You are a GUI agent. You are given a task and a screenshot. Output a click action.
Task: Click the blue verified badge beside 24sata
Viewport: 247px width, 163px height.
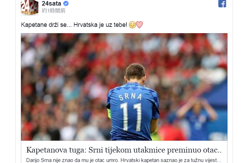(66, 3)
